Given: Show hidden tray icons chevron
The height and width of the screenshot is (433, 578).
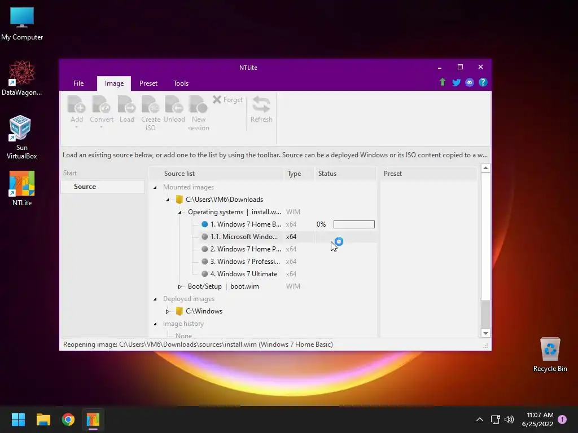Looking at the screenshot, I should (x=480, y=419).
